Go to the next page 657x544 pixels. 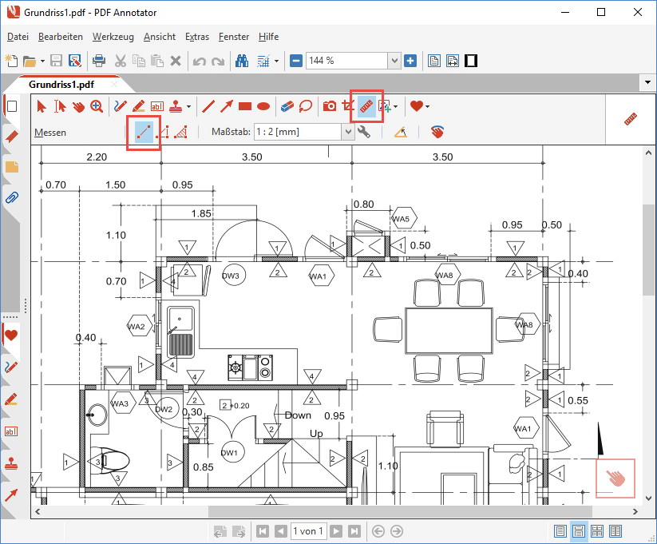[335, 531]
